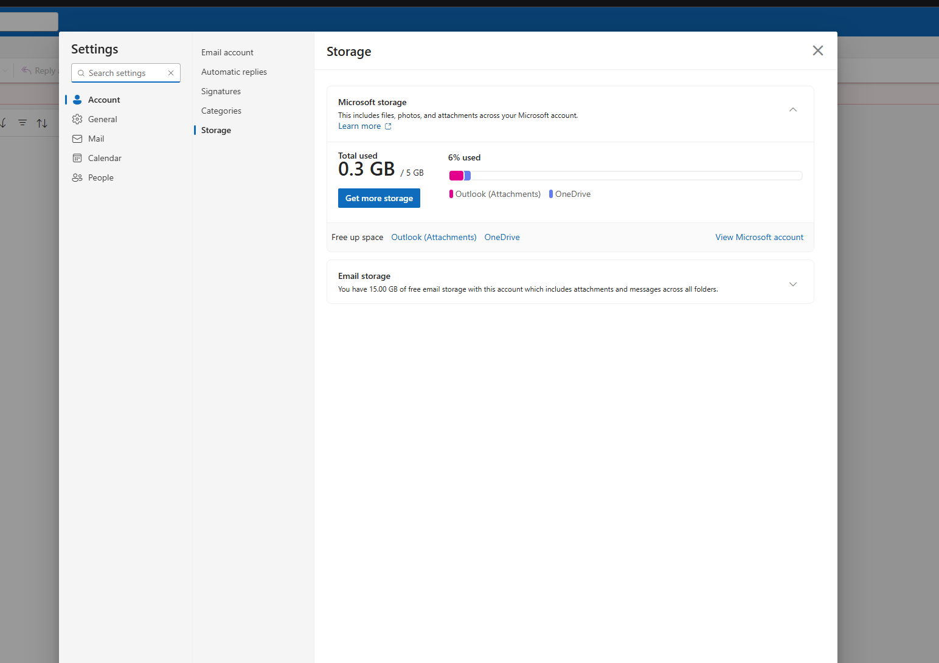Click the pink Outlook Attachments legend swatch
Image resolution: width=939 pixels, height=663 pixels.
coord(451,194)
